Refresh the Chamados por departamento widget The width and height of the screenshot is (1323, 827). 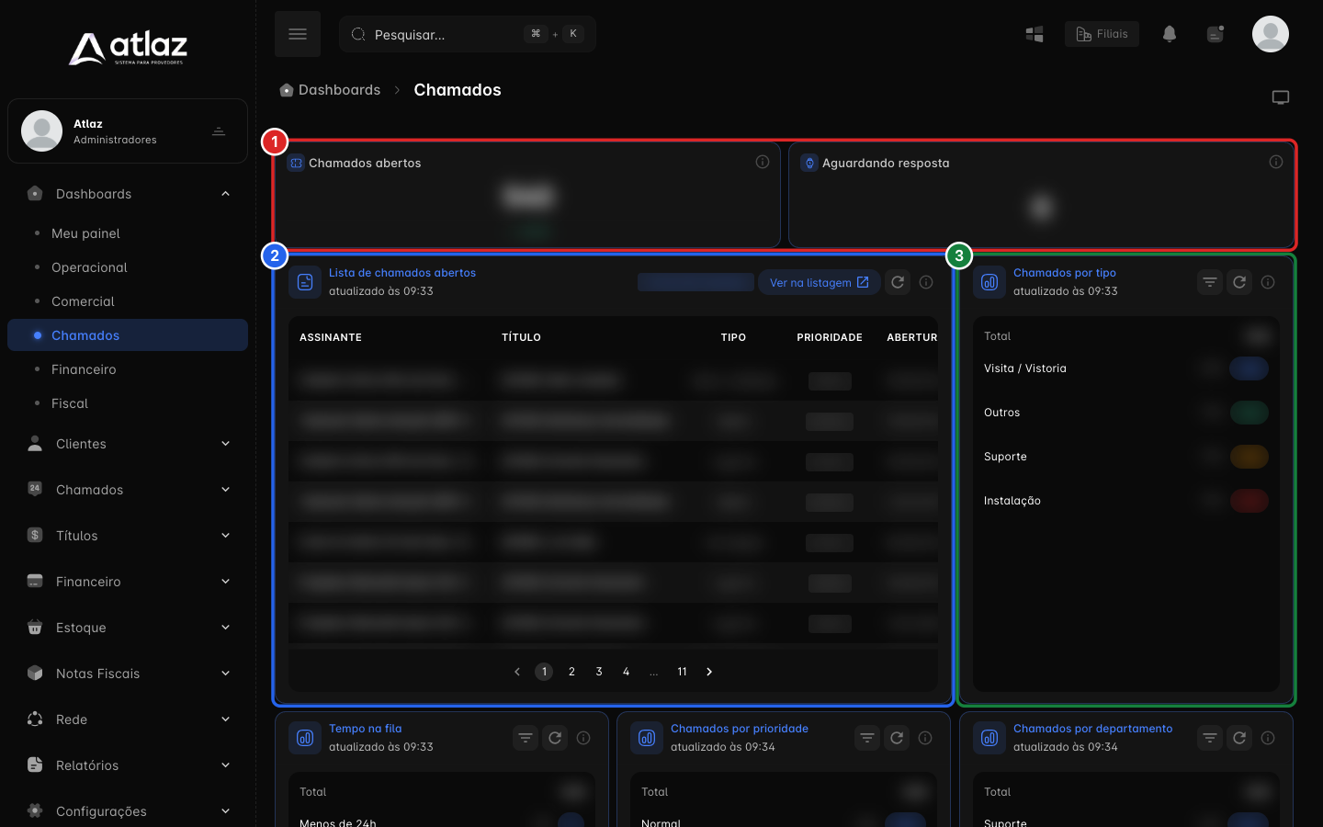point(1239,738)
